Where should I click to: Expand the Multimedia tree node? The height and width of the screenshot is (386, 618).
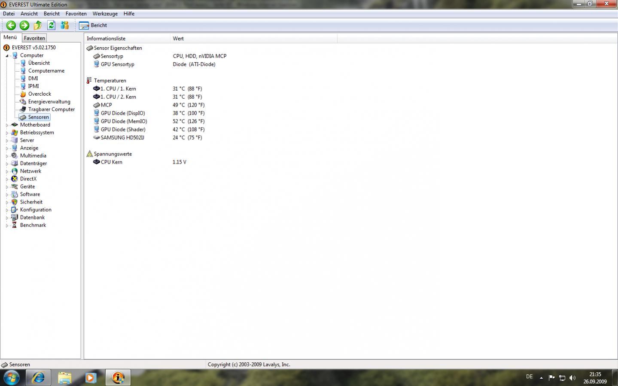click(7, 156)
